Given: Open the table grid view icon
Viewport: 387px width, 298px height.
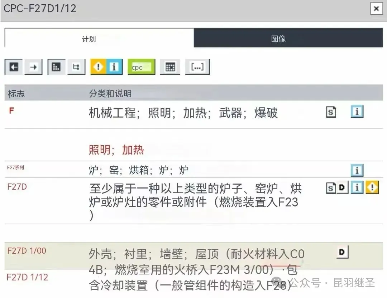Looking at the screenshot, I should click(170, 67).
